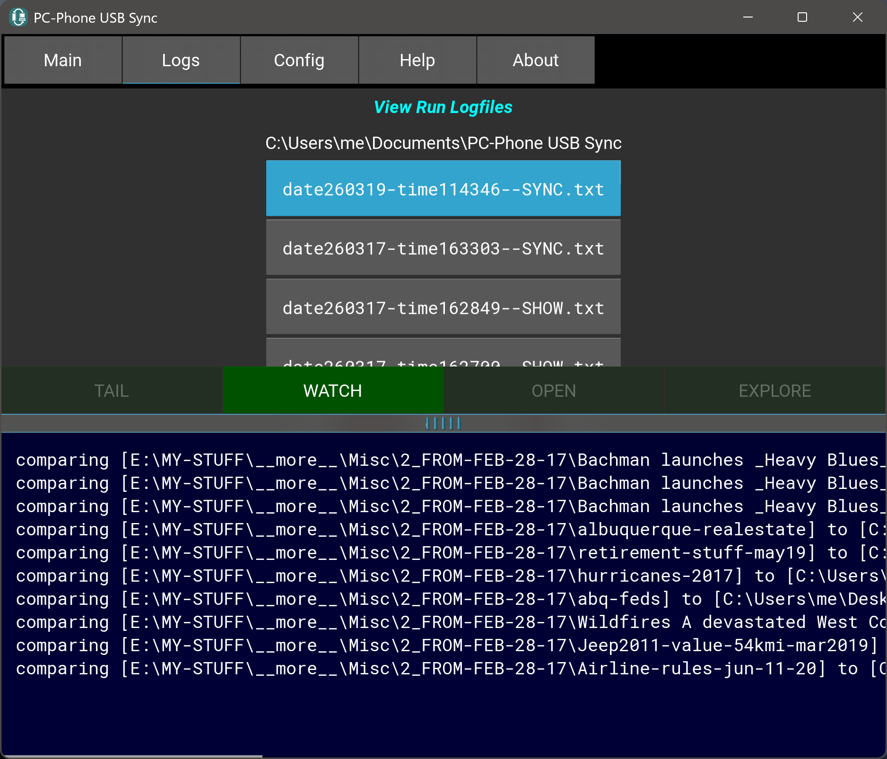Switch to the Main tab
The image size is (887, 759).
coord(63,60)
